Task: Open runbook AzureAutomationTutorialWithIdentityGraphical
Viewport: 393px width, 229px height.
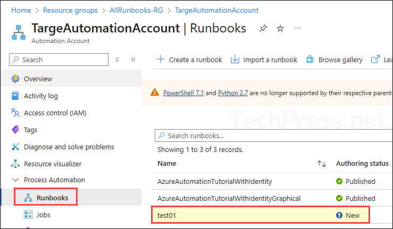Action: 229,198
